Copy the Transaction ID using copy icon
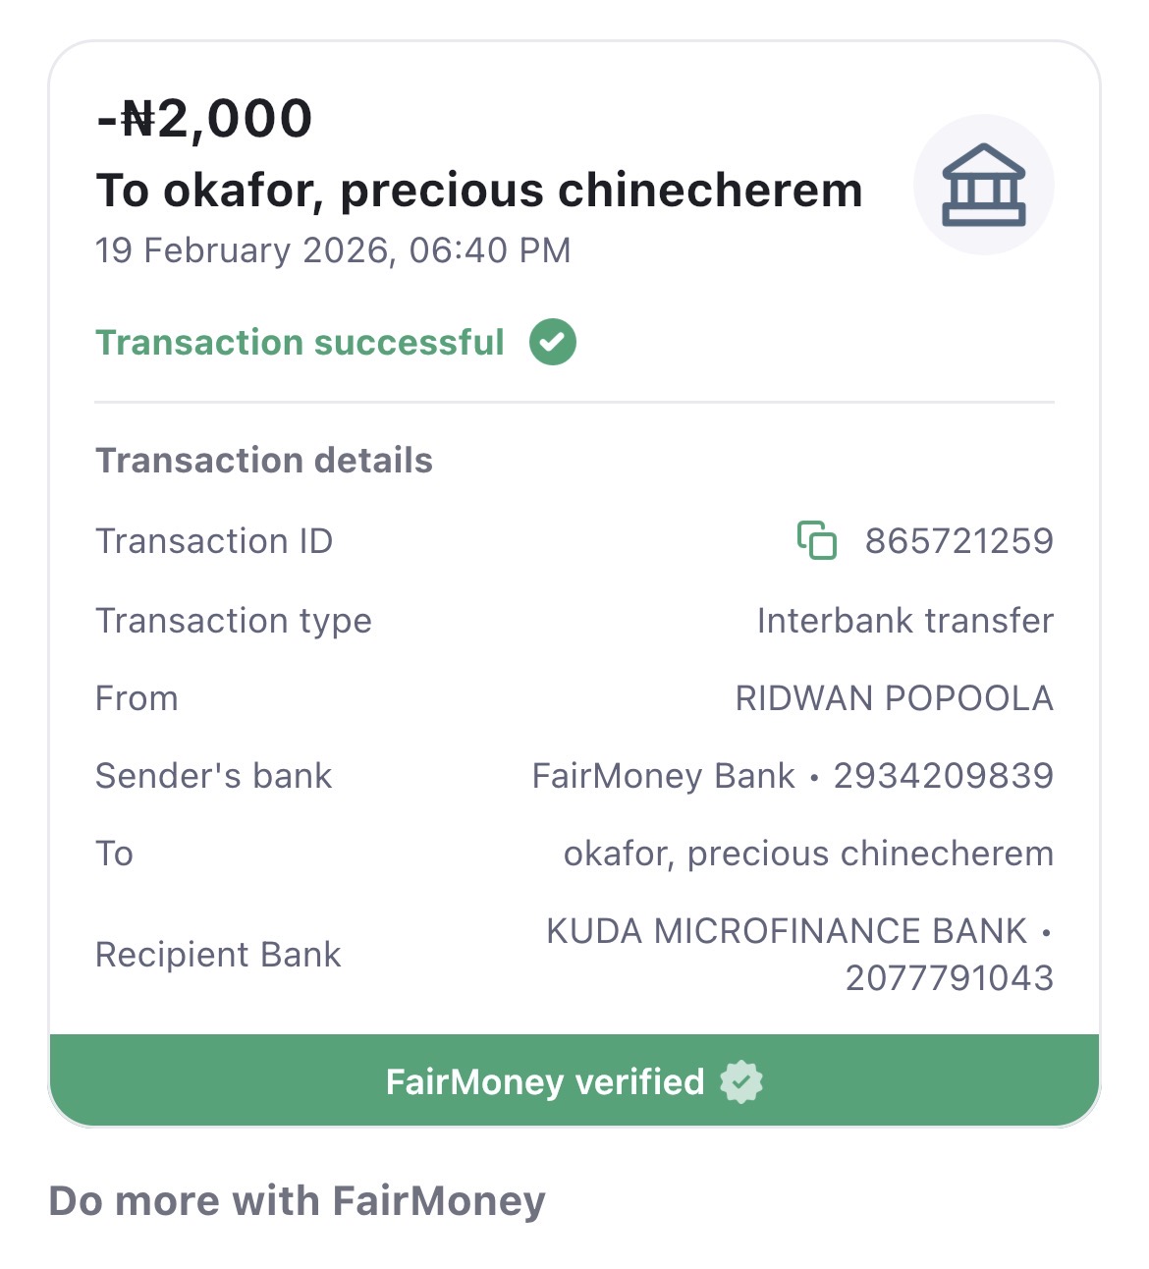Screen dimensions: 1149x1269 coord(817,540)
